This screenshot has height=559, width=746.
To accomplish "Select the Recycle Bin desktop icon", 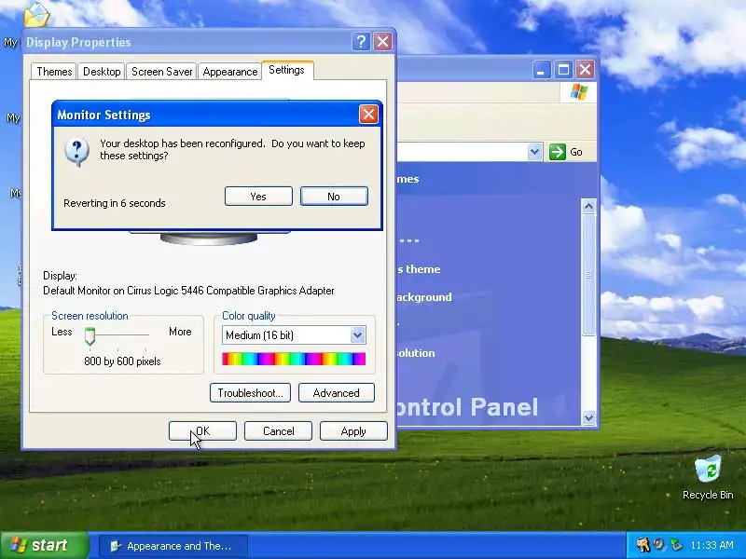I will [708, 477].
